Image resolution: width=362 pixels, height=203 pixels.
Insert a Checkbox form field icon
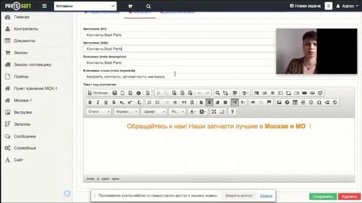point(265,93)
